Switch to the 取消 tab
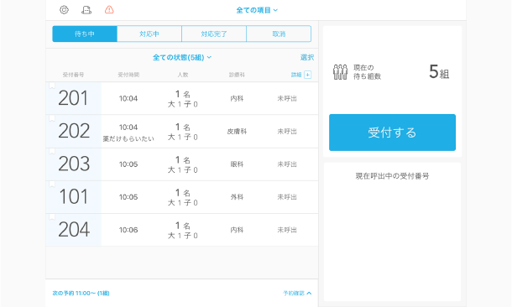The image size is (512, 307). tap(279, 34)
